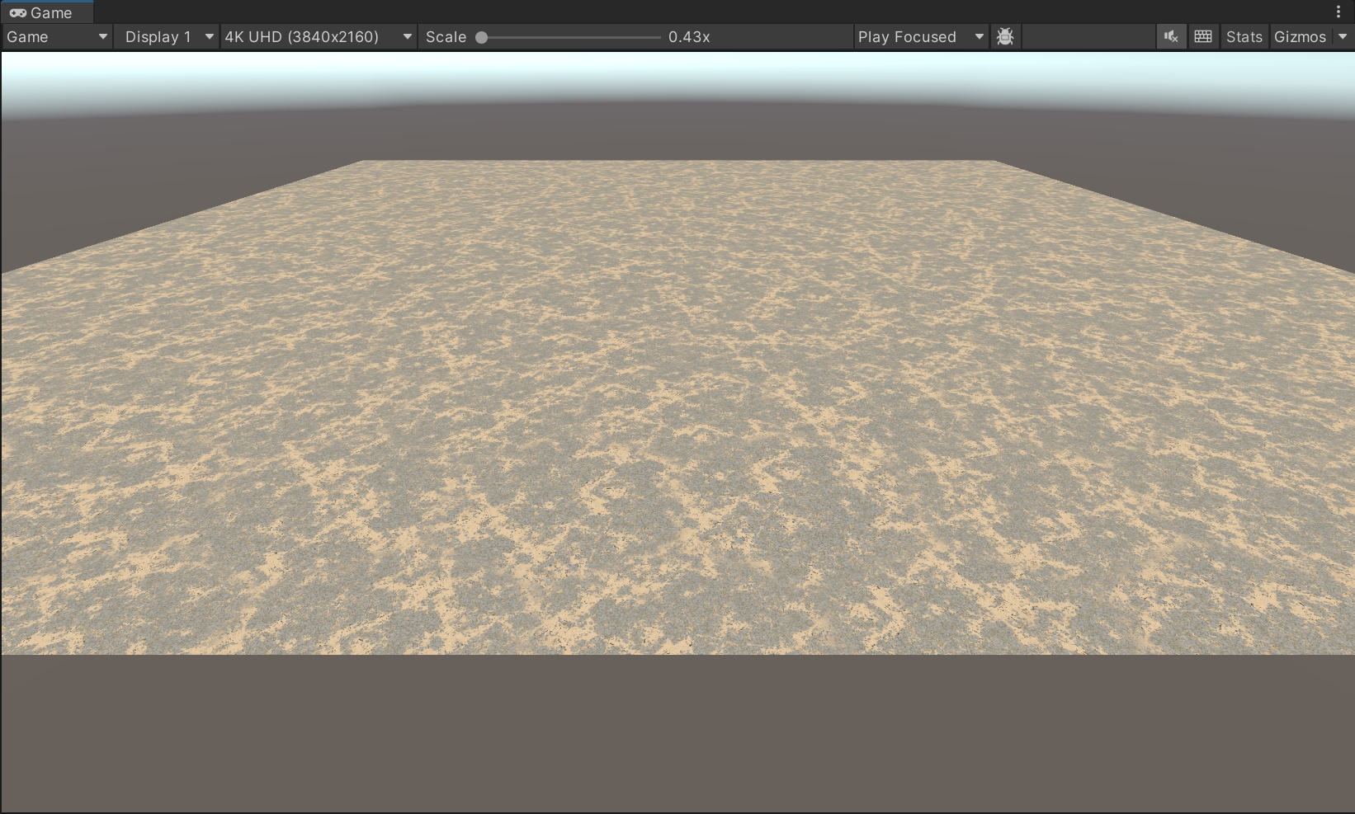Click the sandy terrain plane in the viewport
The image size is (1355, 814).
tap(677, 412)
